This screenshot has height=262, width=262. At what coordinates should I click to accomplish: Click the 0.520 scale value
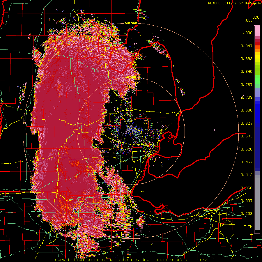(x=247, y=149)
